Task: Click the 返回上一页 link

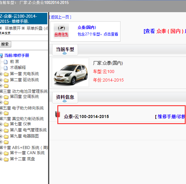Action: tap(60, 17)
